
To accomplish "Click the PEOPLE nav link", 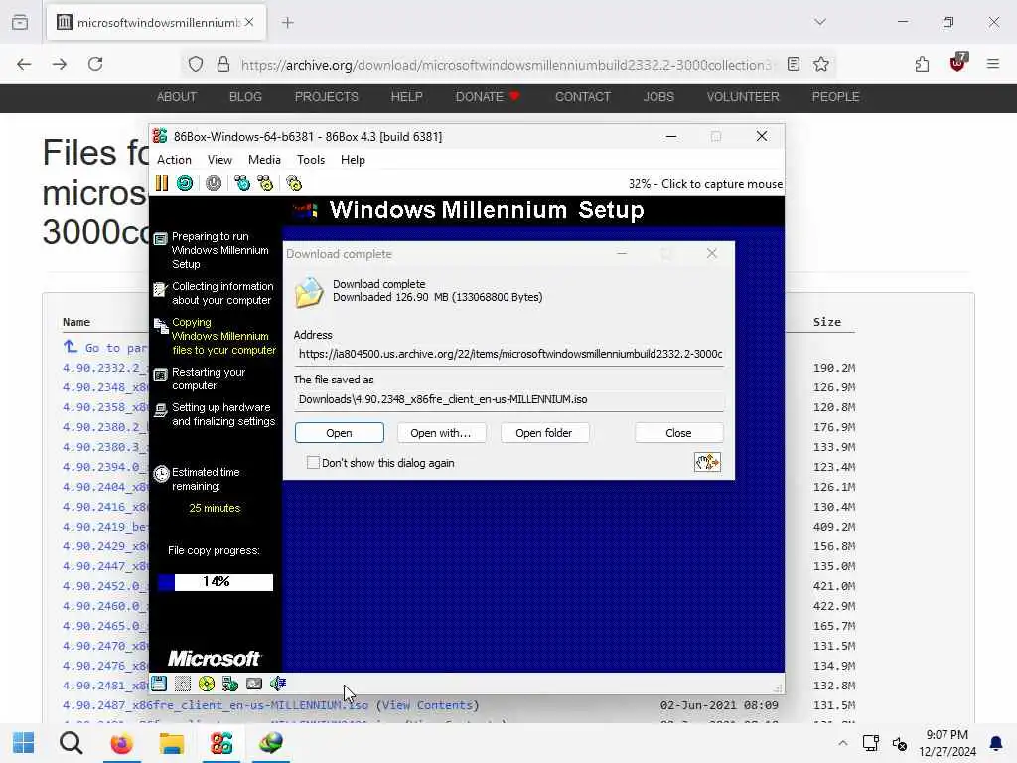I will click(x=835, y=97).
